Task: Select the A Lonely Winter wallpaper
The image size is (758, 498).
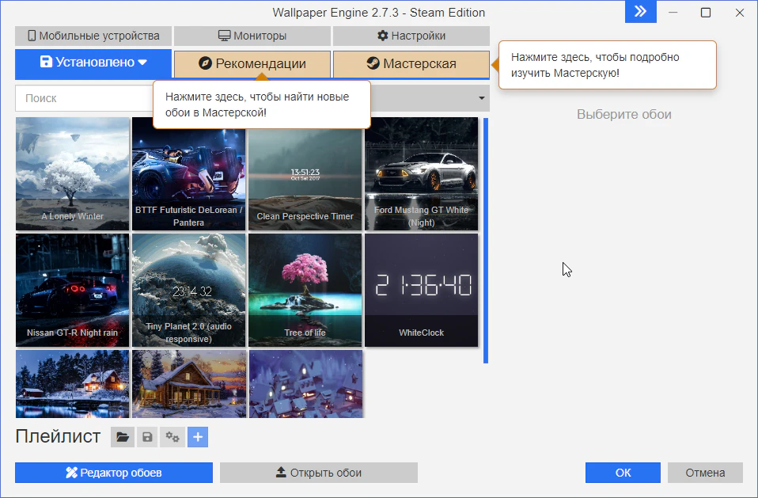Action: coord(72,173)
